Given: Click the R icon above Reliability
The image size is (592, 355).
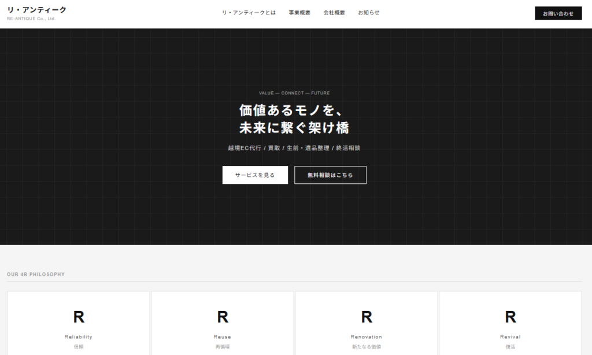Looking at the screenshot, I should 79,317.
